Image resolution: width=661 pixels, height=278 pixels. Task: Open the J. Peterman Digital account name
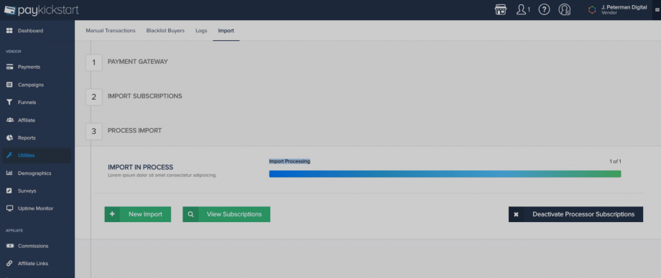tap(624, 7)
